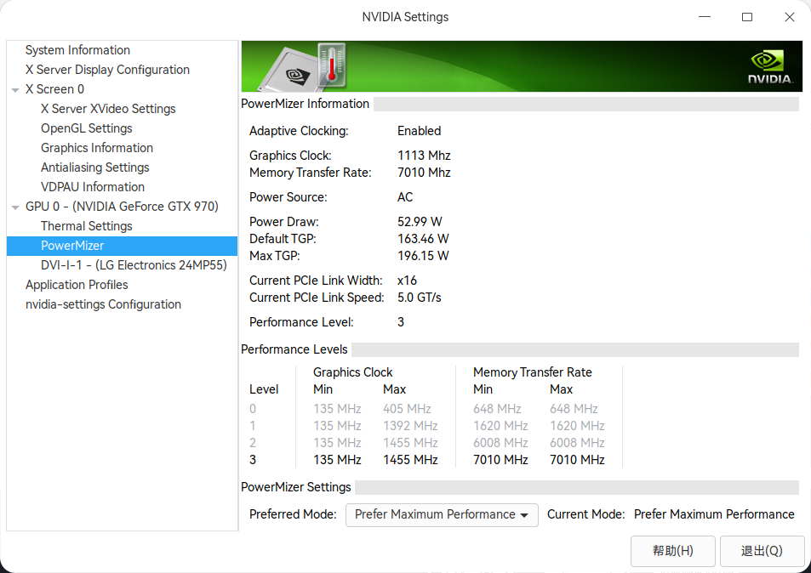
Task: Select GPU 0 NVIDIA GeForce GTX 970
Action: (122, 207)
